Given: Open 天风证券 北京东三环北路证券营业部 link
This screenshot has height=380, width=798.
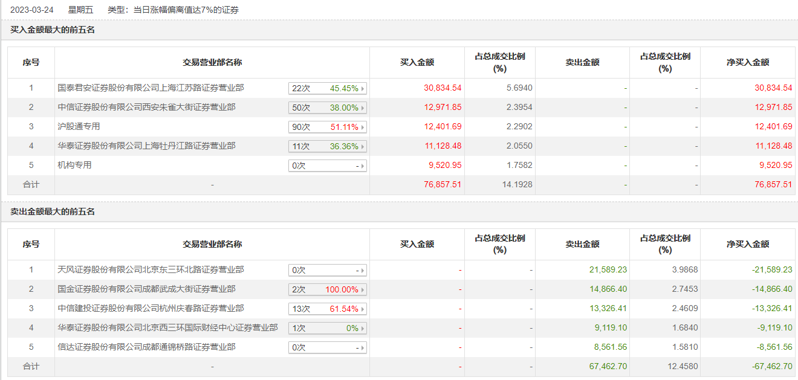Looking at the screenshot, I should click(151, 270).
